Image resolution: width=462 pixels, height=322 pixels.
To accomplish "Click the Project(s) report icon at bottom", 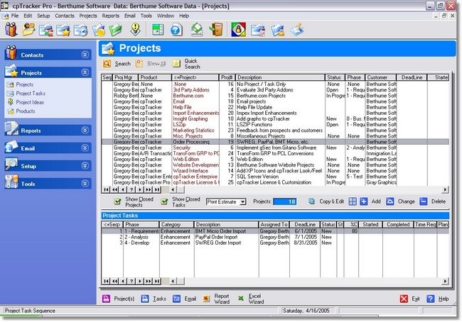I will [106, 299].
